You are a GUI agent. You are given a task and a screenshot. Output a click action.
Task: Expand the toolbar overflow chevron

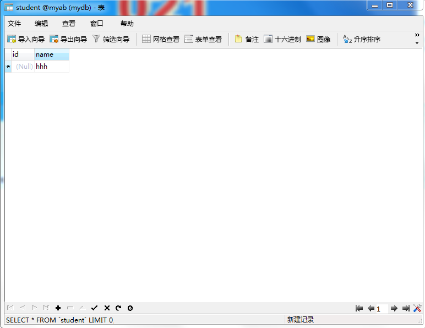(417, 35)
